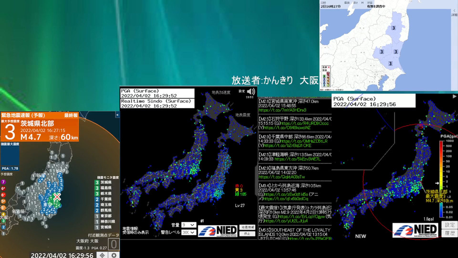458x258 pixels.
Task: Click the 黄 3 station count
Action: pos(239,190)
